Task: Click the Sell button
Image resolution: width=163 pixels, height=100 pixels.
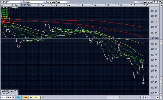Action: pos(25,97)
